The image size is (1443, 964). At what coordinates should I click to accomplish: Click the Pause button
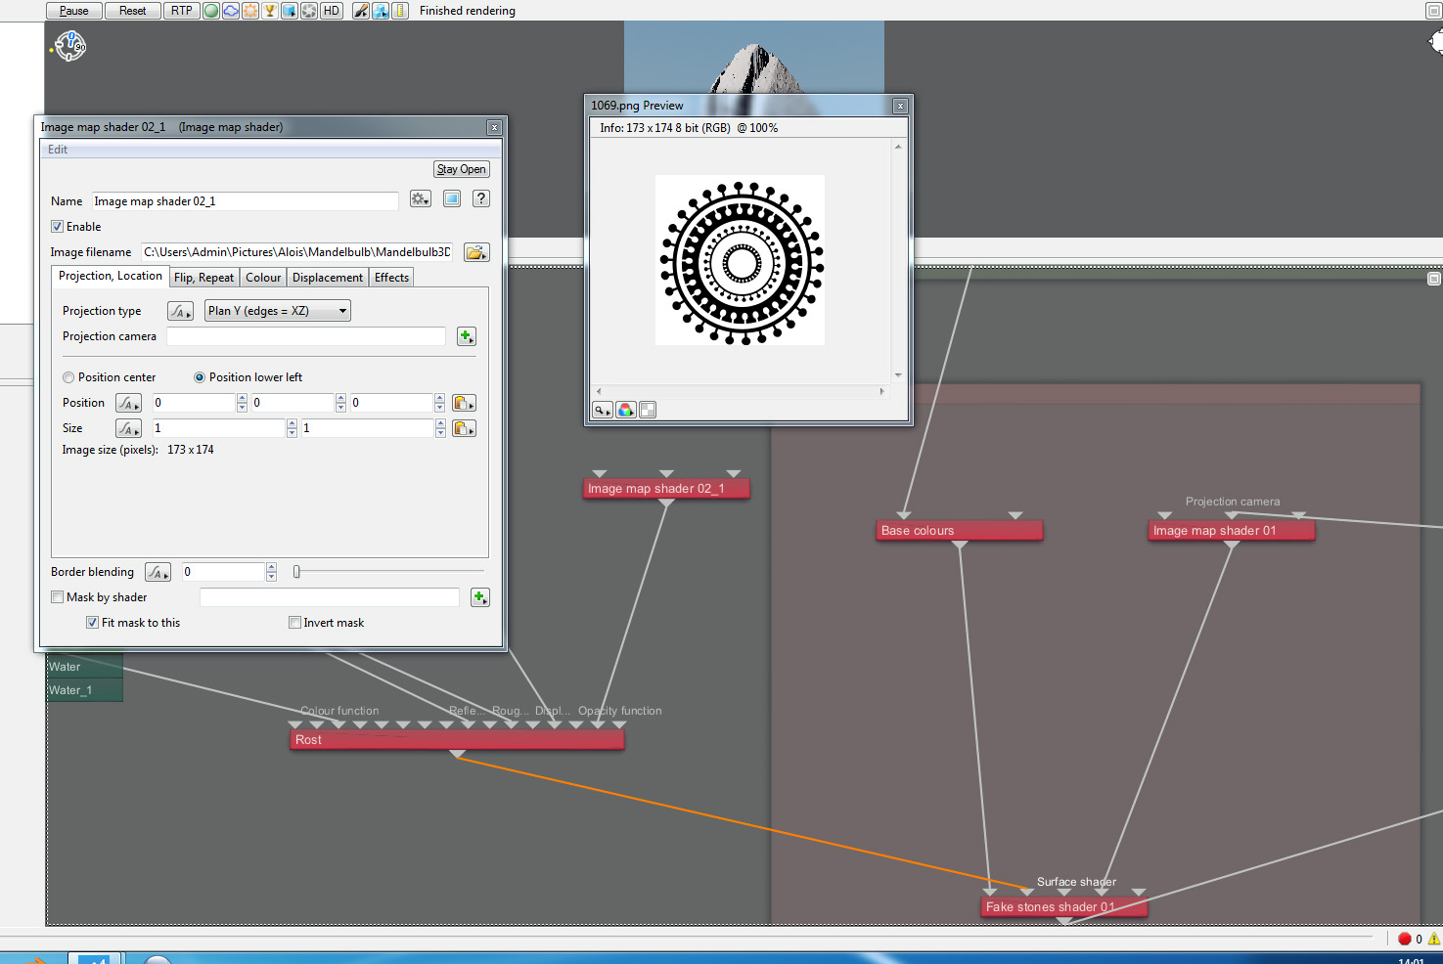(73, 11)
